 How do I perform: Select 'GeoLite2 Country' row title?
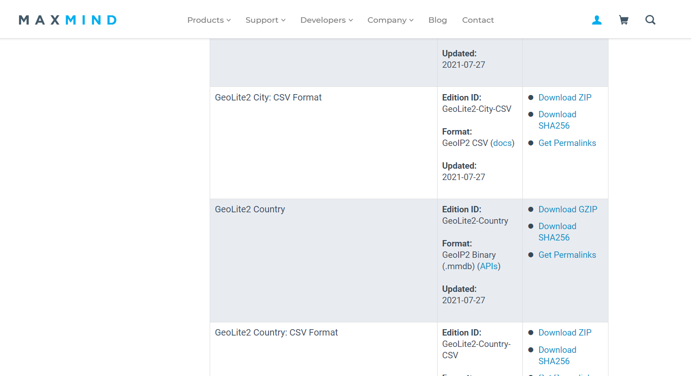pyautogui.click(x=250, y=209)
